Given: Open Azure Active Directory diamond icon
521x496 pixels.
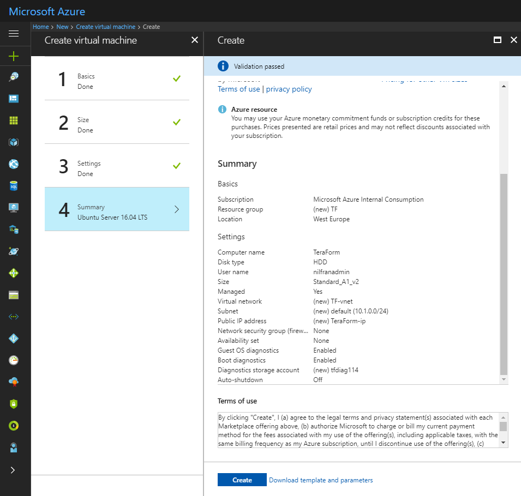Looking at the screenshot, I should pyautogui.click(x=14, y=338).
